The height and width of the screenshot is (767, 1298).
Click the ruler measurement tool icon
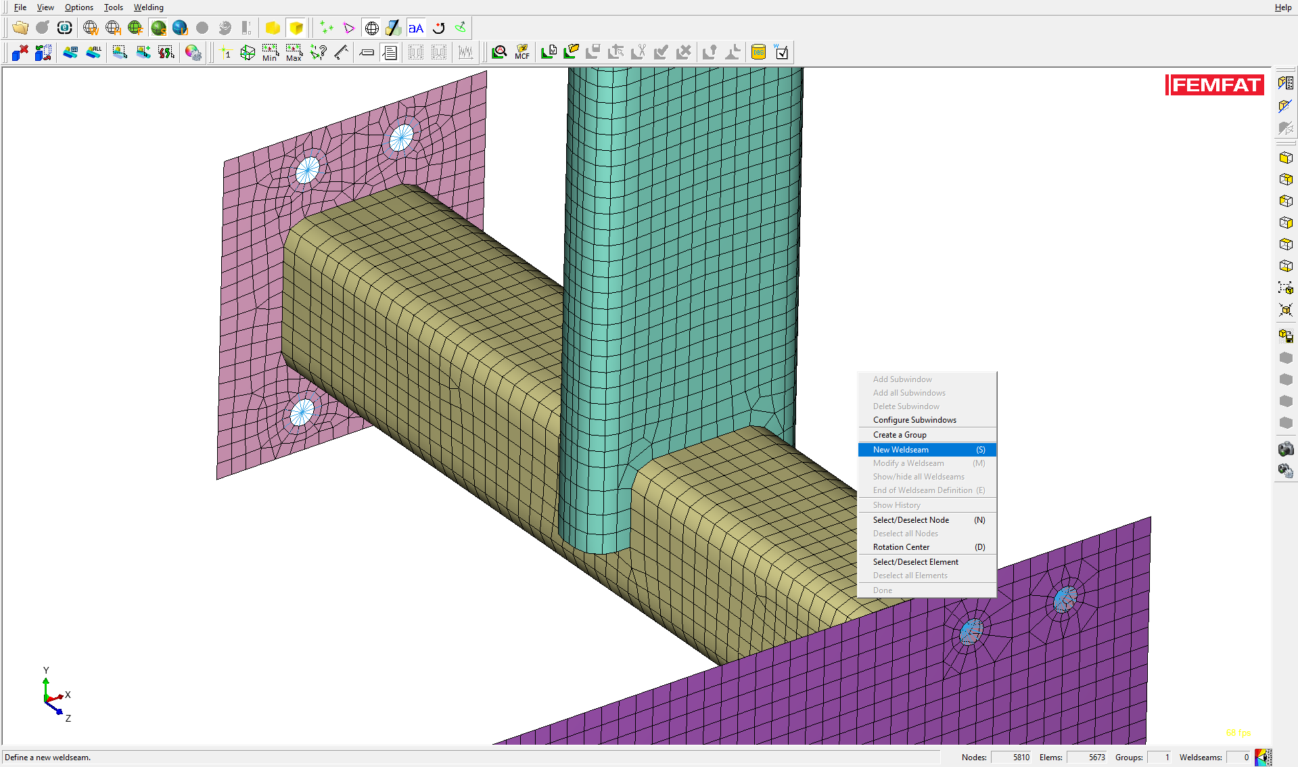(x=342, y=52)
